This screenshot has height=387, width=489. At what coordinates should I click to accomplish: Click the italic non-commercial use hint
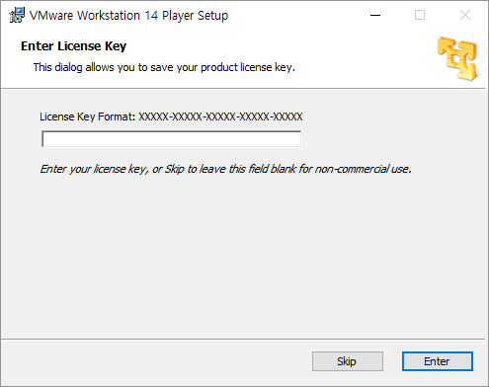click(x=225, y=169)
